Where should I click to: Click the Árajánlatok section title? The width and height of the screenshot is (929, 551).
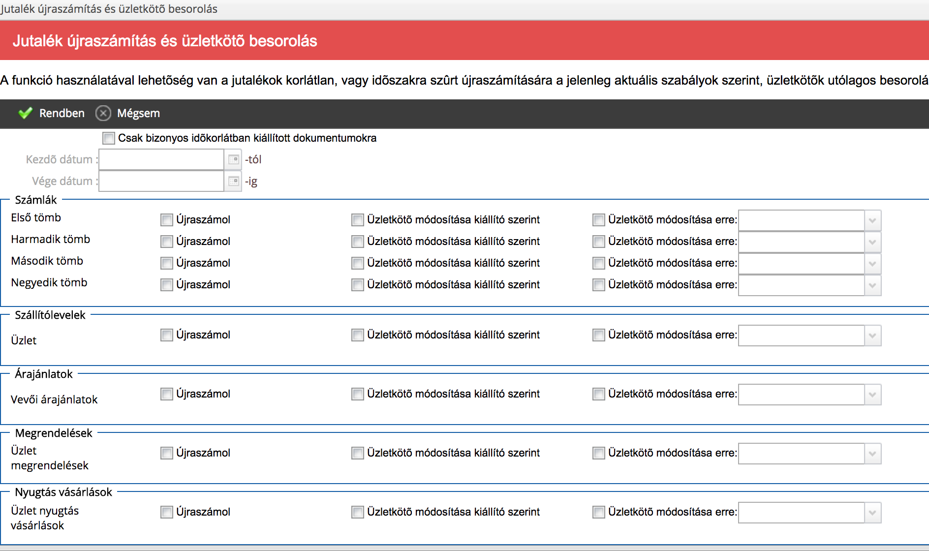coord(44,374)
